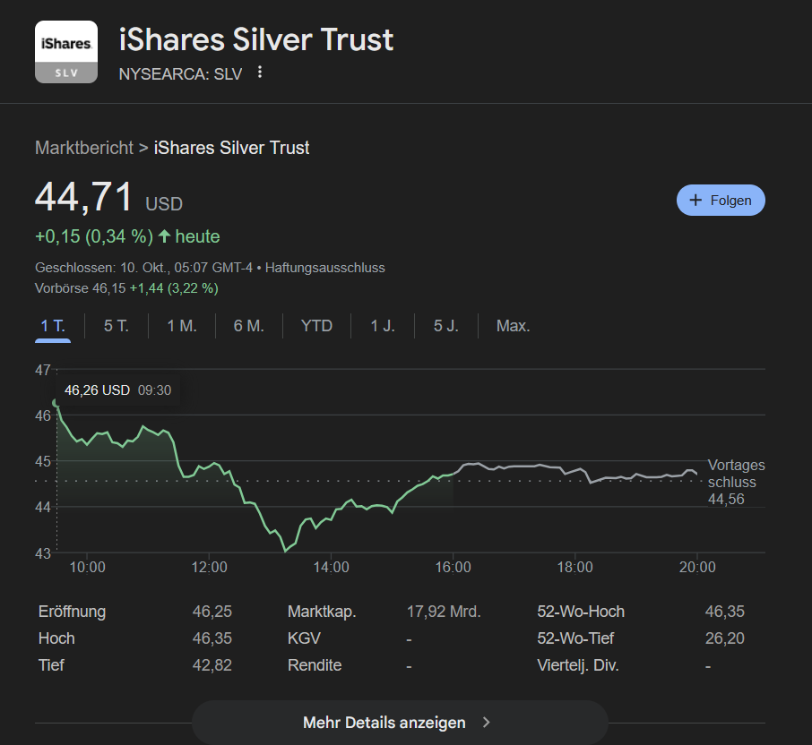Select the YTD chart range
Viewport: 812px width, 745px height.
coord(316,326)
